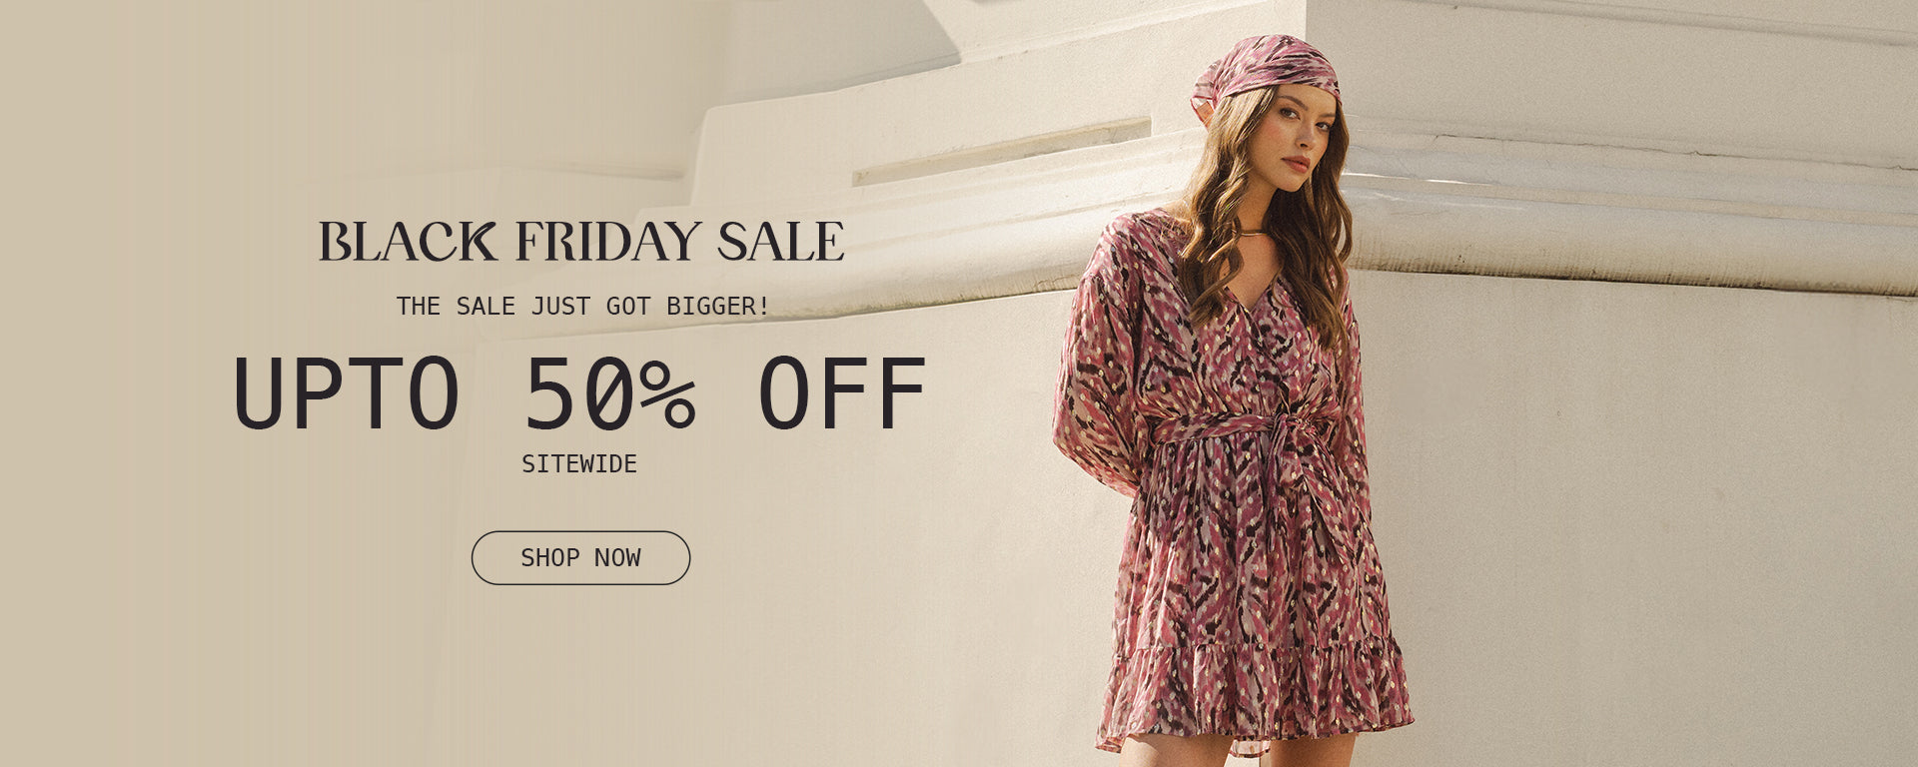This screenshot has width=1918, height=767.
Task: Select the BLACK FRIDAY SALE heading
Action: 581,242
